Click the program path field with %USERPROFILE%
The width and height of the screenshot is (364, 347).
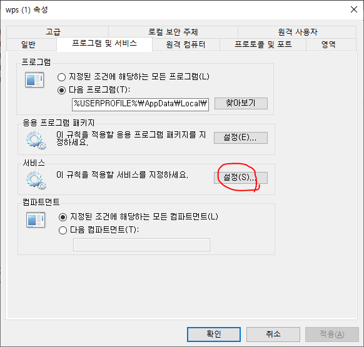pos(140,104)
